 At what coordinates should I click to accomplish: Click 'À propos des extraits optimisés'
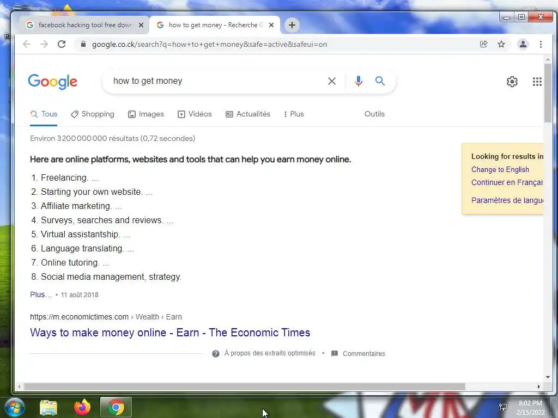coord(270,353)
